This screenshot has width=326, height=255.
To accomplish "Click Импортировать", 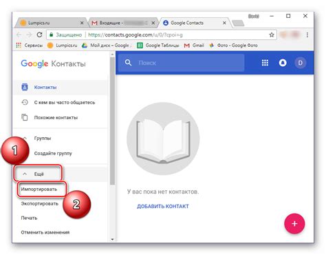I will 39,190.
